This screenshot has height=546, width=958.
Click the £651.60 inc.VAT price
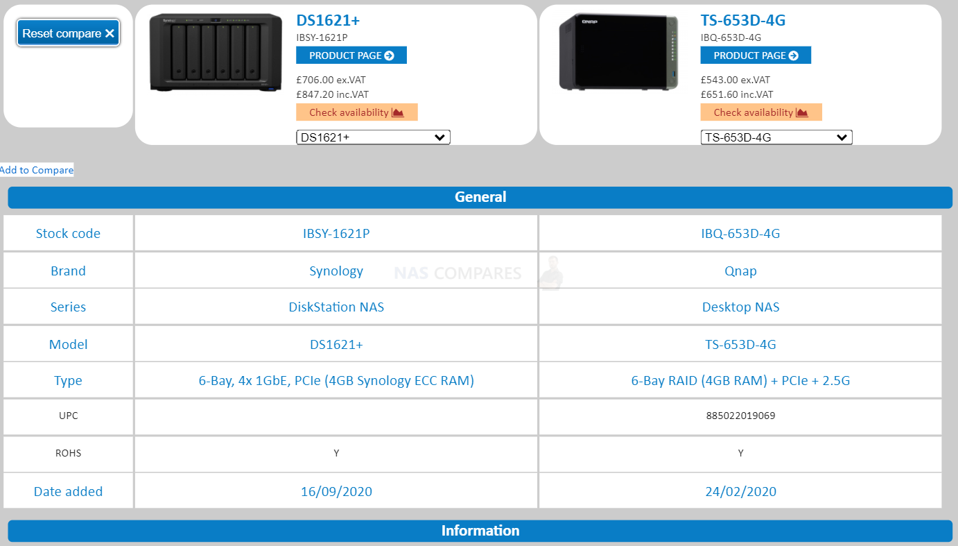pyautogui.click(x=737, y=94)
